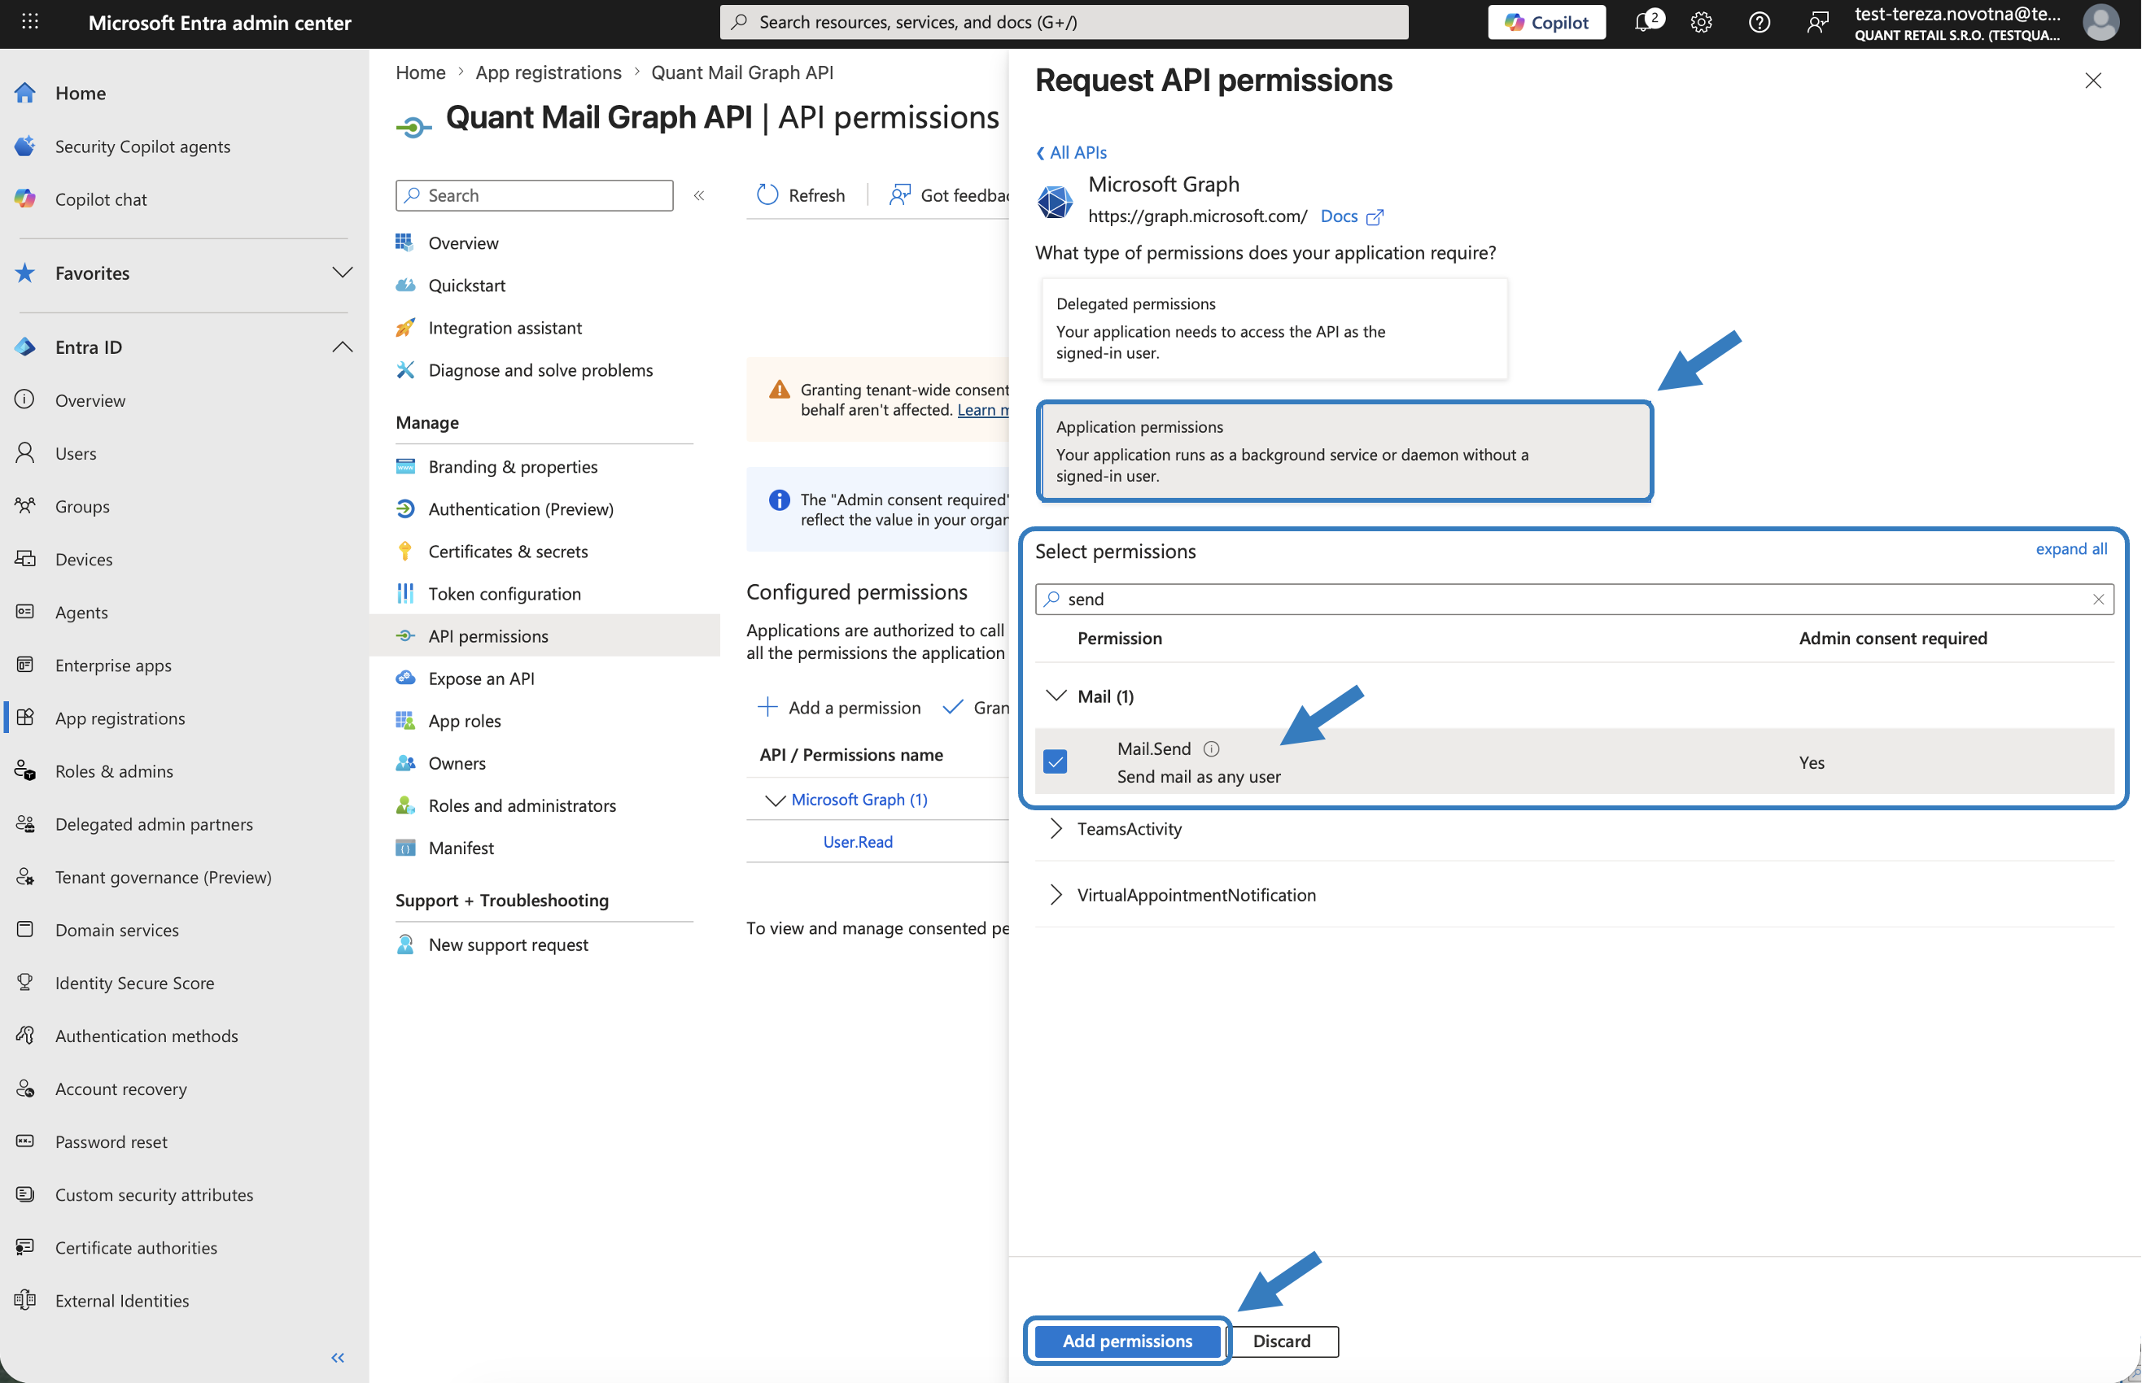This screenshot has height=1383, width=2142.
Task: Choose Delegated permissions card
Action: [1274, 328]
